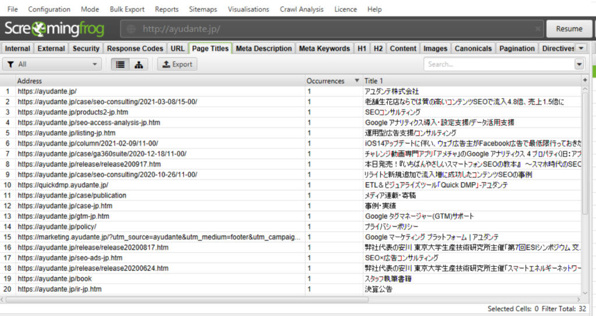Viewport: 596px width, 316px height.
Task: Select row https://ayudante.jp/case-jp.htm
Action: (290, 206)
